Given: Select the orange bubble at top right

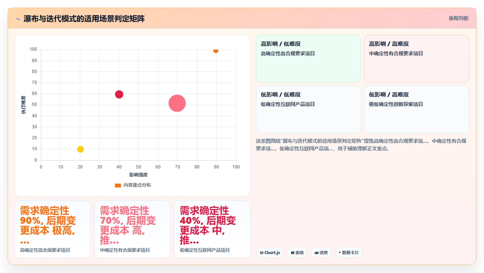Looking at the screenshot, I should click(x=216, y=50).
